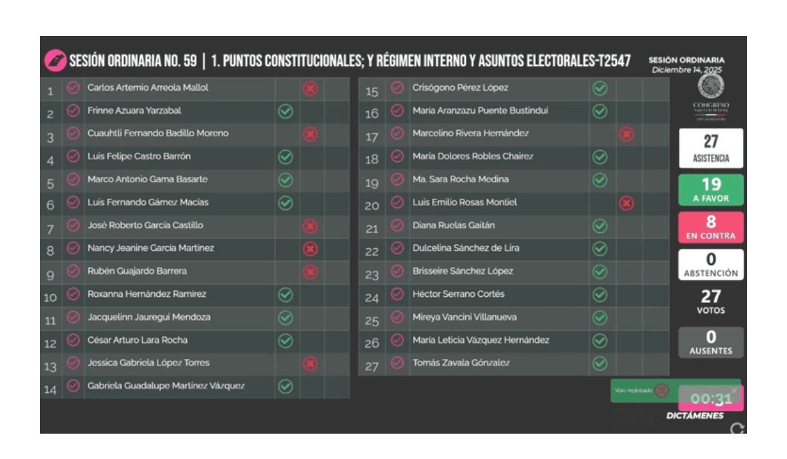
Task: Click the green vote checkmark for Tomás Zavala Gónzalez
Action: 600,364
